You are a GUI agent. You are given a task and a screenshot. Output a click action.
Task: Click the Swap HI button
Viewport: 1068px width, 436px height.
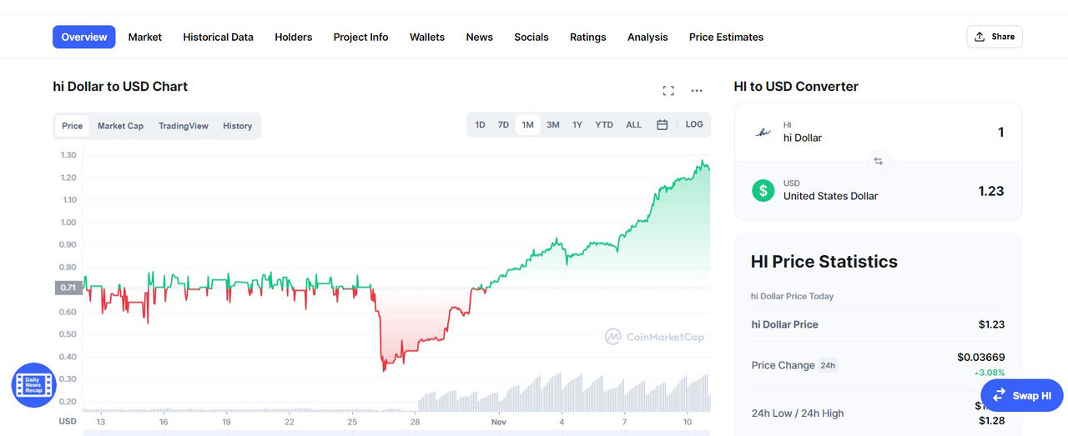[1022, 396]
